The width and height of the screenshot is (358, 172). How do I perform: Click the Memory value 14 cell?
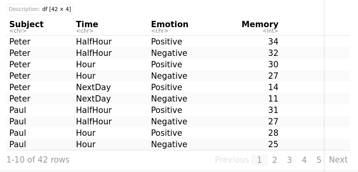point(273,87)
